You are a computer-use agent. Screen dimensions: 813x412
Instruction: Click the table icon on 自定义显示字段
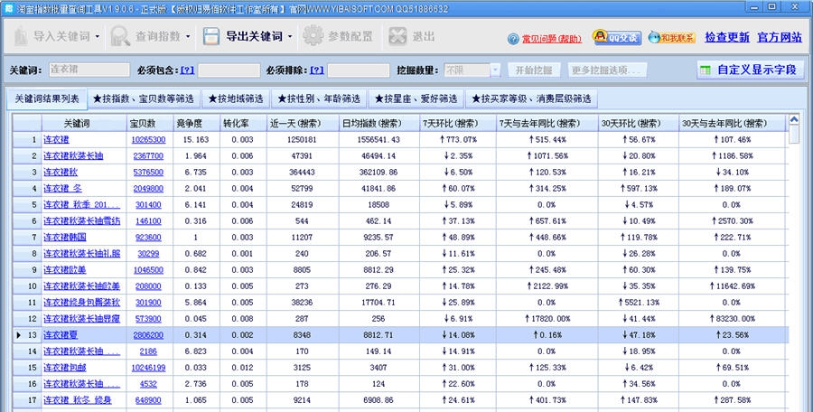click(x=706, y=70)
